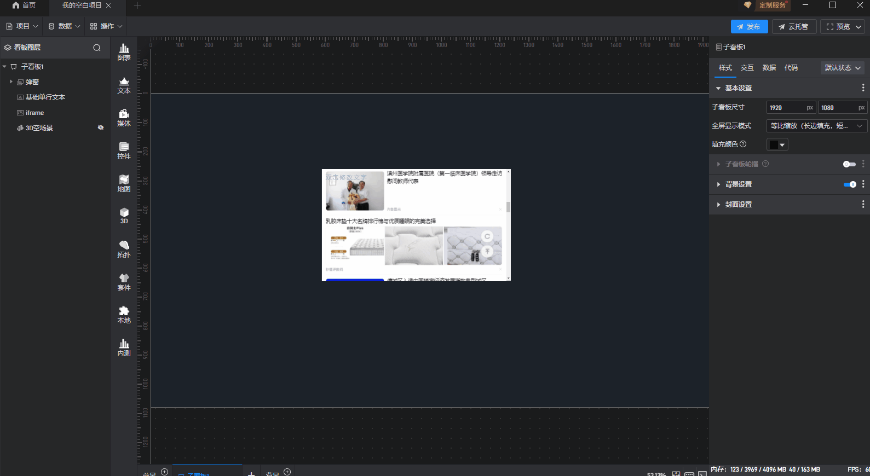Viewport: 870px width, 476px height.
Task: Click help icon beside 填充颜色
Action: tap(743, 144)
